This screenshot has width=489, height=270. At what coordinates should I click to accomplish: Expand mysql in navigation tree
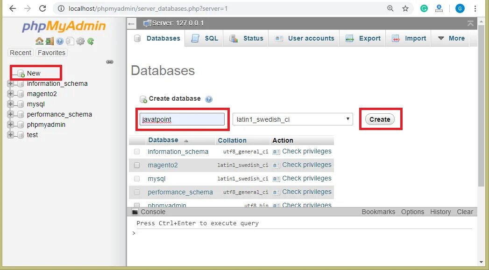click(x=10, y=104)
